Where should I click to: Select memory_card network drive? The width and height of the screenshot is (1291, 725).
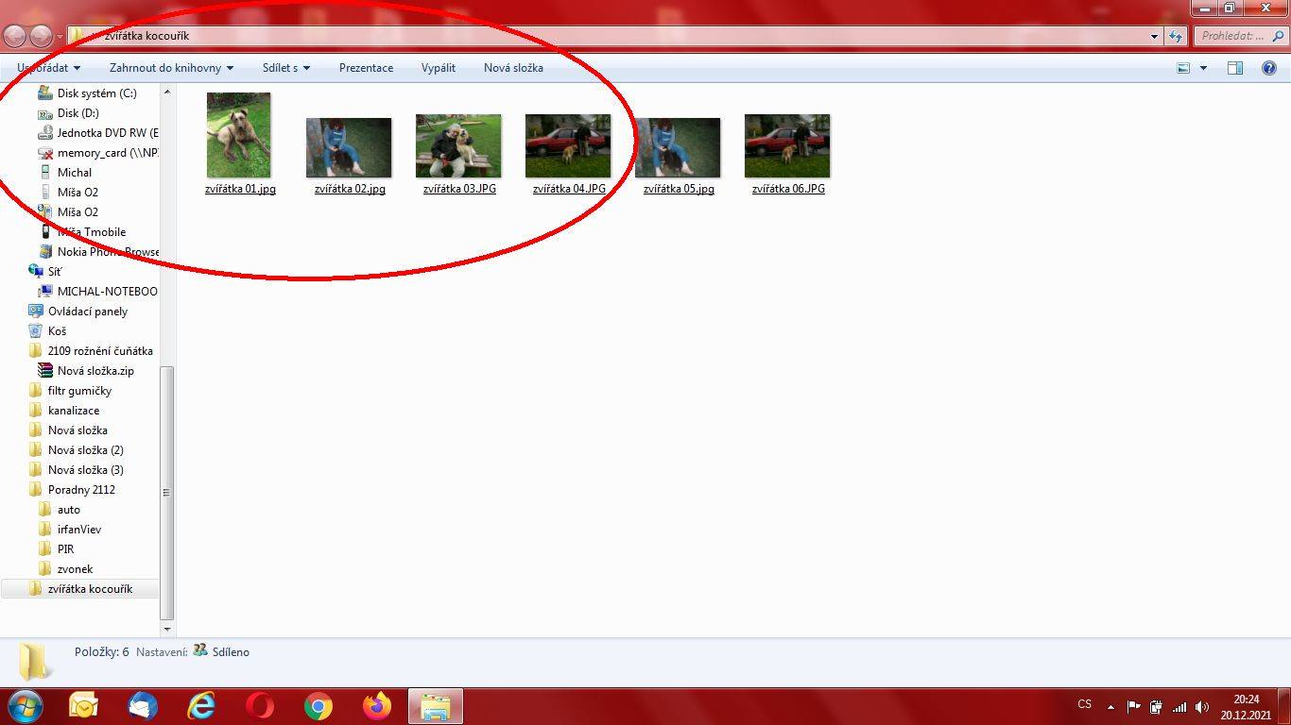click(98, 153)
